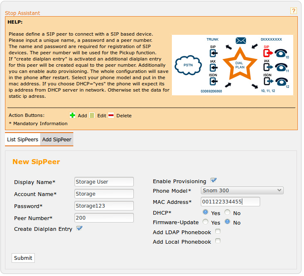Image resolution: width=304 pixels, height=276 pixels.
Task: Click the Edit list icon
Action: [x=92, y=115]
